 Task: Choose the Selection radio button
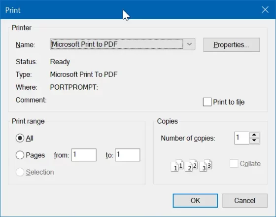tap(20, 172)
